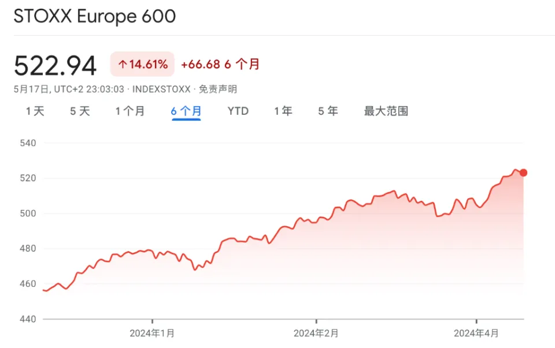Open the 免责声明 disclaimer link
The height and width of the screenshot is (348, 555).
pyautogui.click(x=218, y=89)
